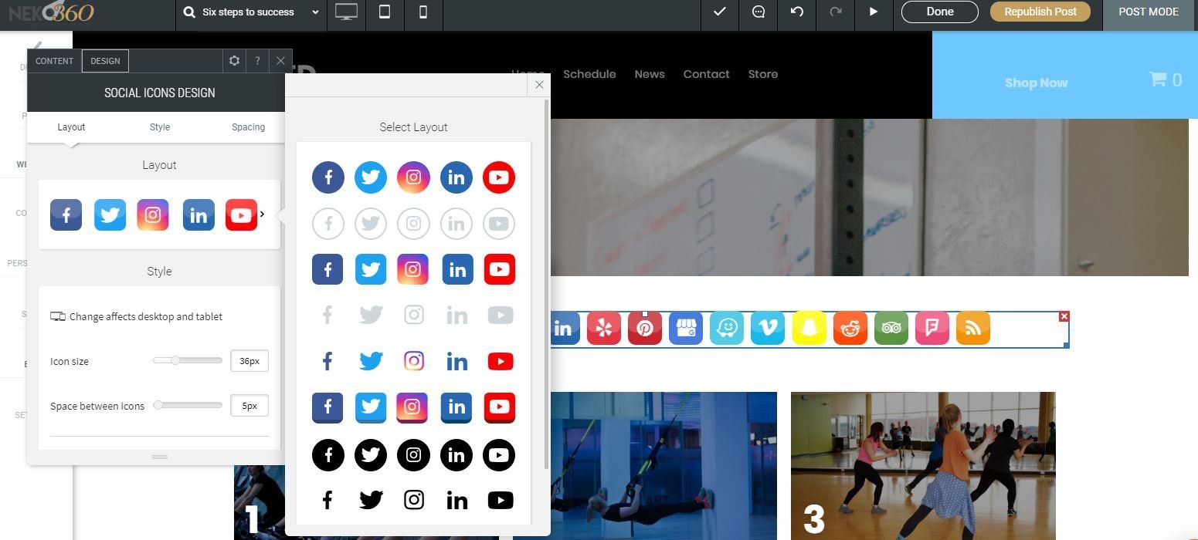Image resolution: width=1198 pixels, height=540 pixels.
Task: Click the Select Layout popup scrollbar
Action: (x=547, y=284)
